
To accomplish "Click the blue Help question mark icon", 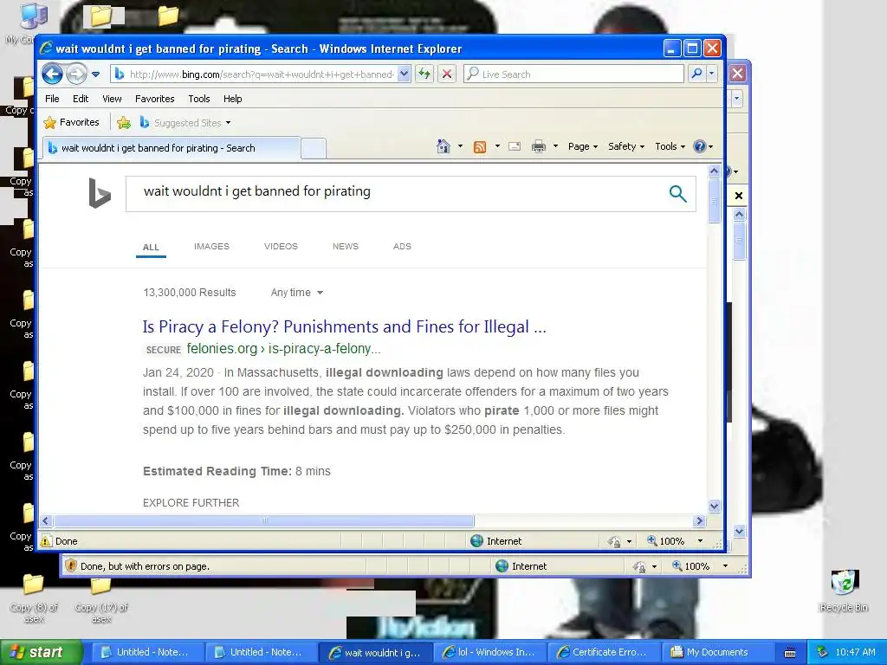I will pos(700,146).
